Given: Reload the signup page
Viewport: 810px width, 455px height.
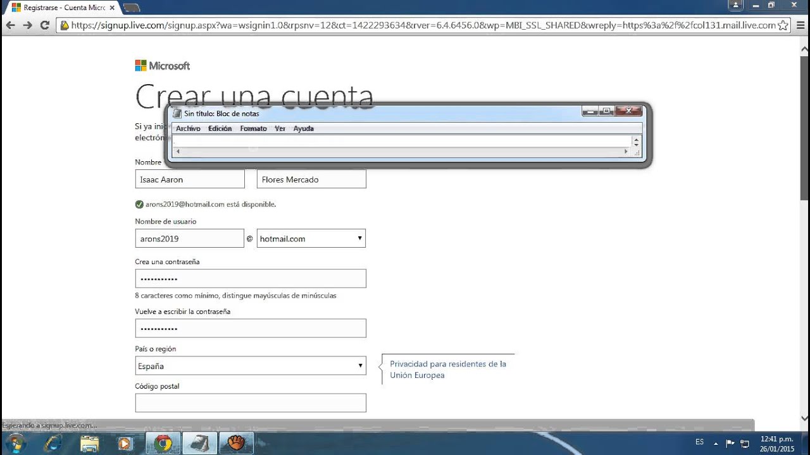Looking at the screenshot, I should click(x=44, y=26).
